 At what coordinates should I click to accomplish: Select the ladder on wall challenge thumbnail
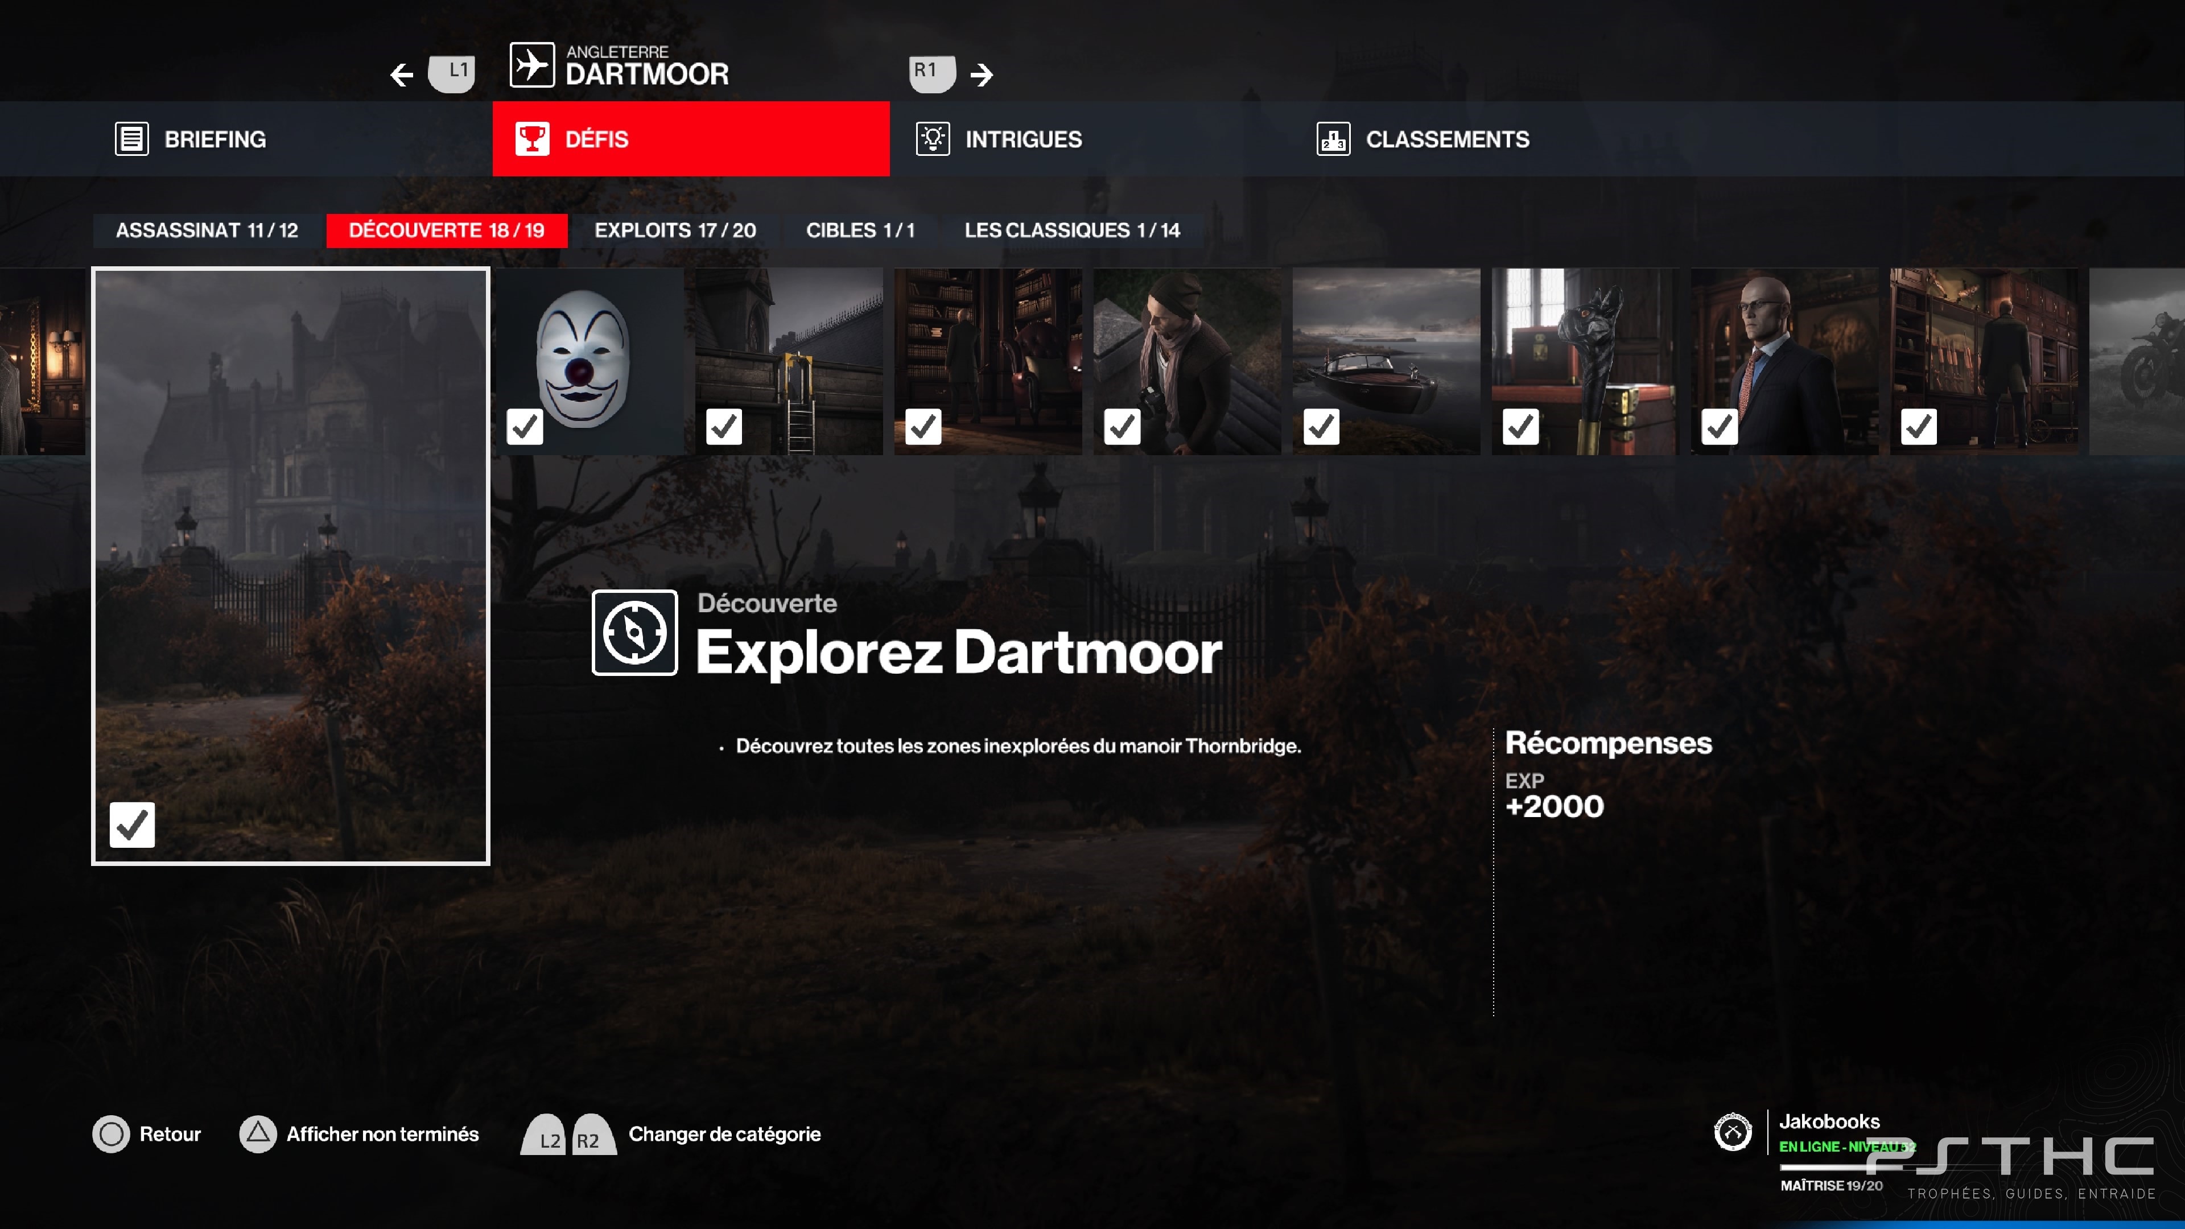point(790,361)
